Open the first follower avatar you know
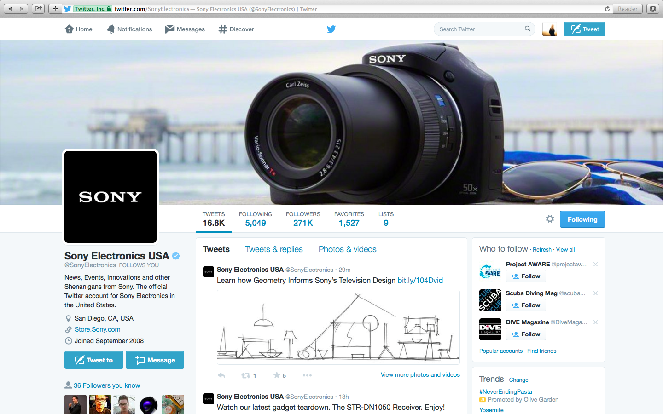This screenshot has width=663, height=414. (76, 404)
